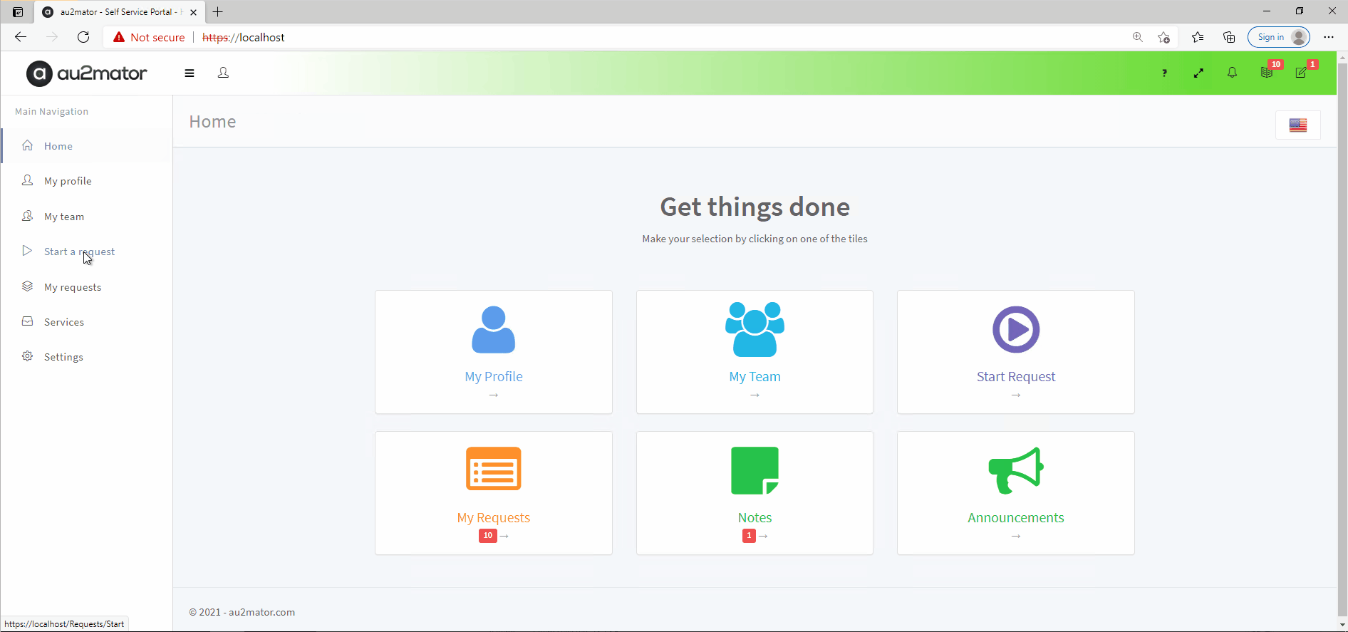Select Home in the main navigation

58,146
